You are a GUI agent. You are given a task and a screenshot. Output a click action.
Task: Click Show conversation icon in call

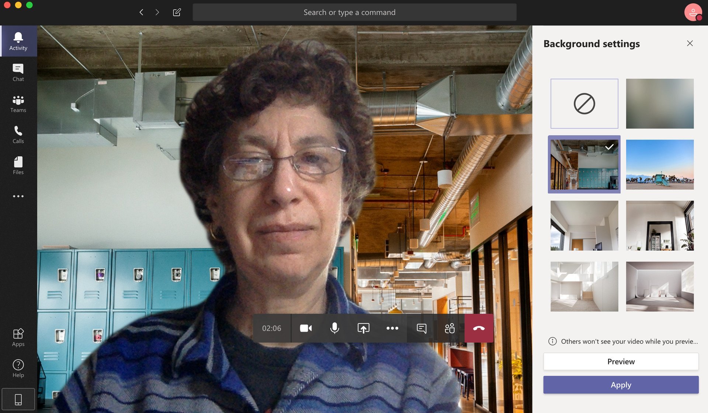421,328
